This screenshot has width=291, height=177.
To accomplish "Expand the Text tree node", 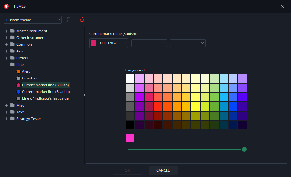I will [7, 112].
